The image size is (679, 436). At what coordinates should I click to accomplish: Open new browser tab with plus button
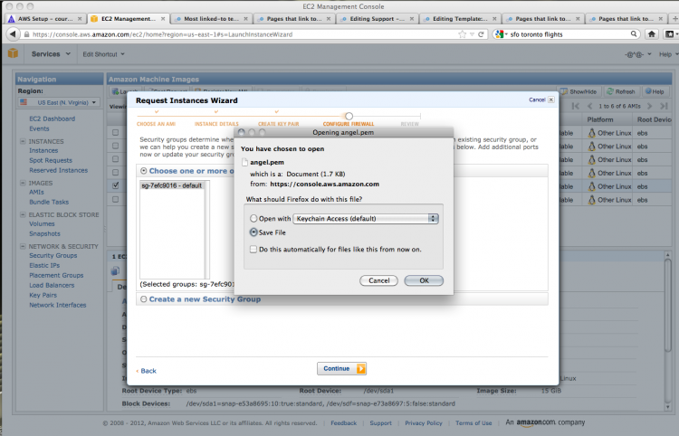point(674,19)
